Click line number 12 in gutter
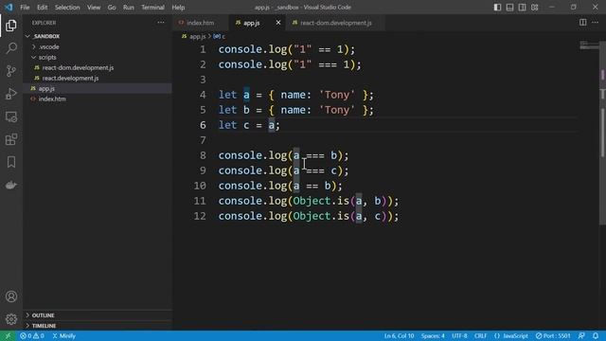This screenshot has height=341, width=606. pos(200,216)
